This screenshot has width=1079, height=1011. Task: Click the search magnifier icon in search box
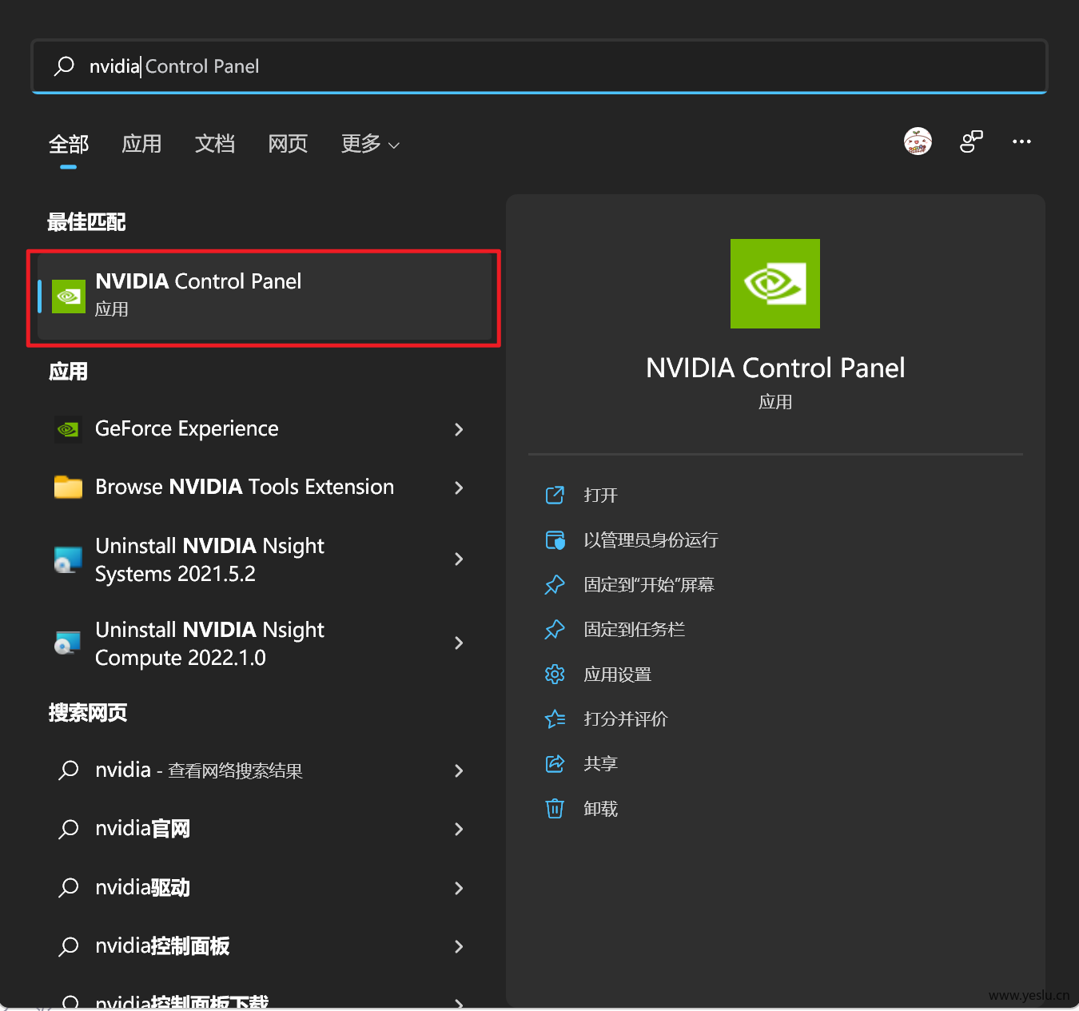coord(64,66)
